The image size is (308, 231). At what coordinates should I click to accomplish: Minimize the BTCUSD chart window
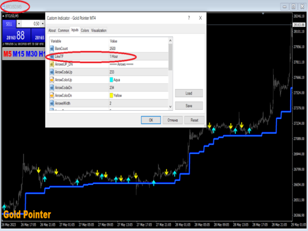(x=284, y=7)
